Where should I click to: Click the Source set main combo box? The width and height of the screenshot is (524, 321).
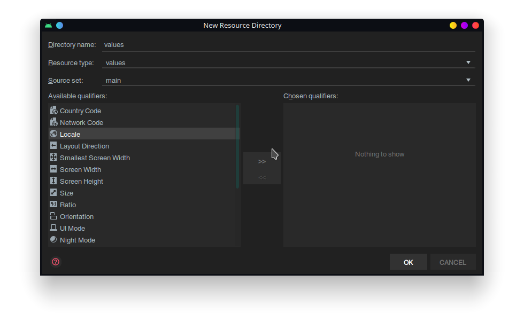(x=288, y=81)
